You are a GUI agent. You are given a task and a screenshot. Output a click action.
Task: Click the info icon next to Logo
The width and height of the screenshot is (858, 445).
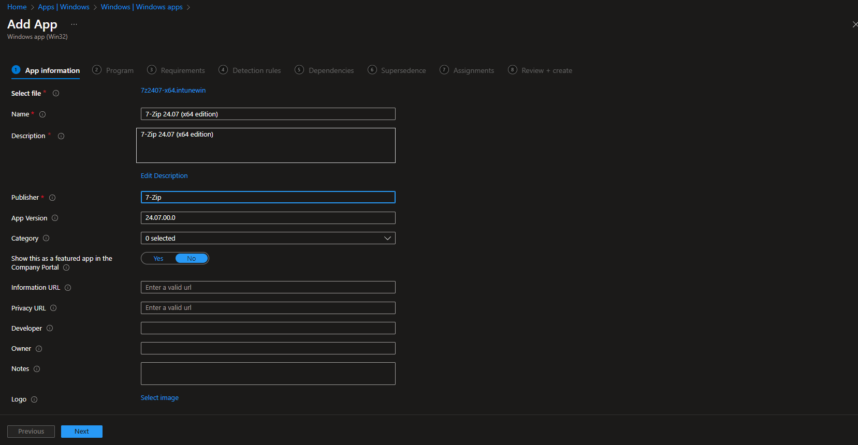[34, 399]
